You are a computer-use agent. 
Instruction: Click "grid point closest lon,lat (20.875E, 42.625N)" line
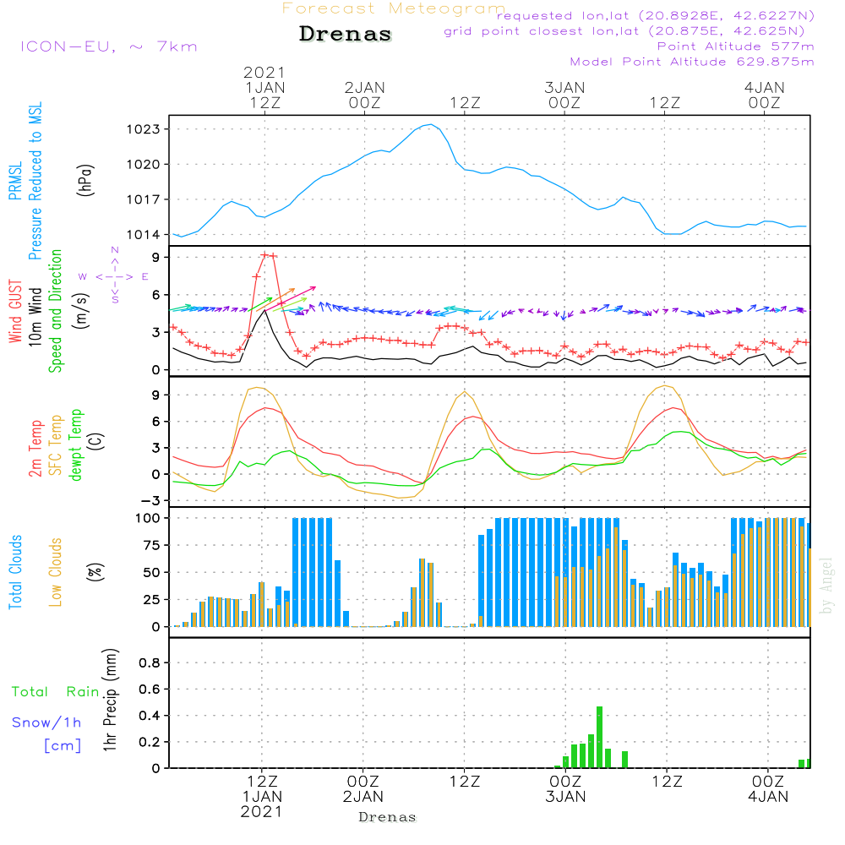click(x=624, y=31)
